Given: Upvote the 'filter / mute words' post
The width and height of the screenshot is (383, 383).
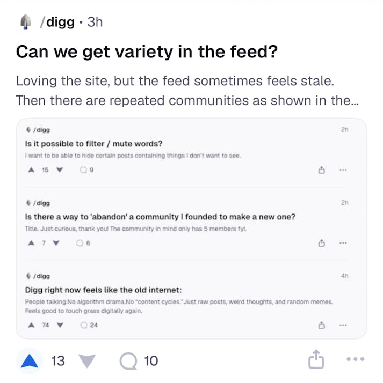Looking at the screenshot, I should [x=31, y=170].
